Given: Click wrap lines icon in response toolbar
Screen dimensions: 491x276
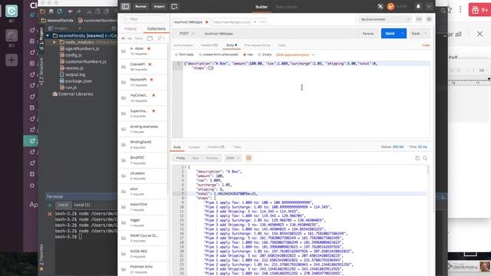Looking at the screenshot, I should point(249,158).
